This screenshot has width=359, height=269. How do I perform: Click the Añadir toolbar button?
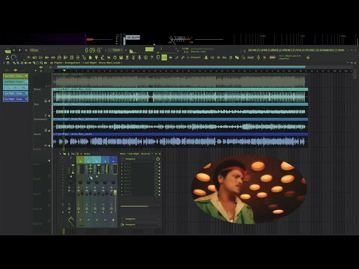click(251, 57)
